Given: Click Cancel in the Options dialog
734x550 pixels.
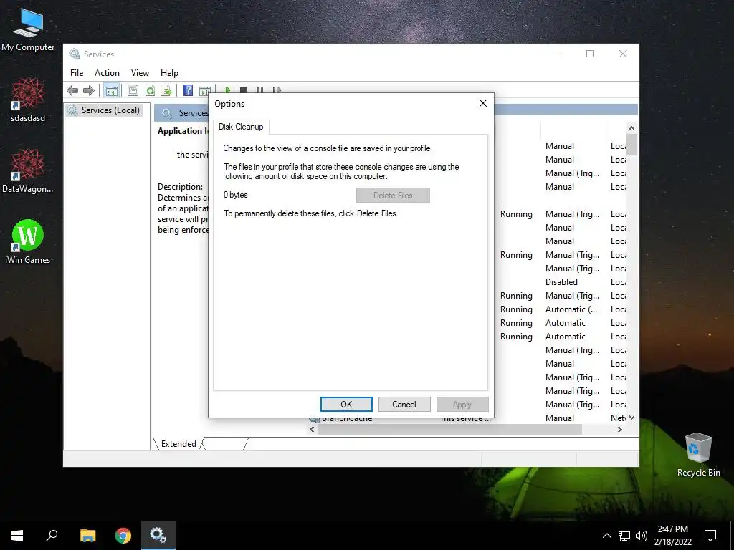Looking at the screenshot, I should 404,405.
